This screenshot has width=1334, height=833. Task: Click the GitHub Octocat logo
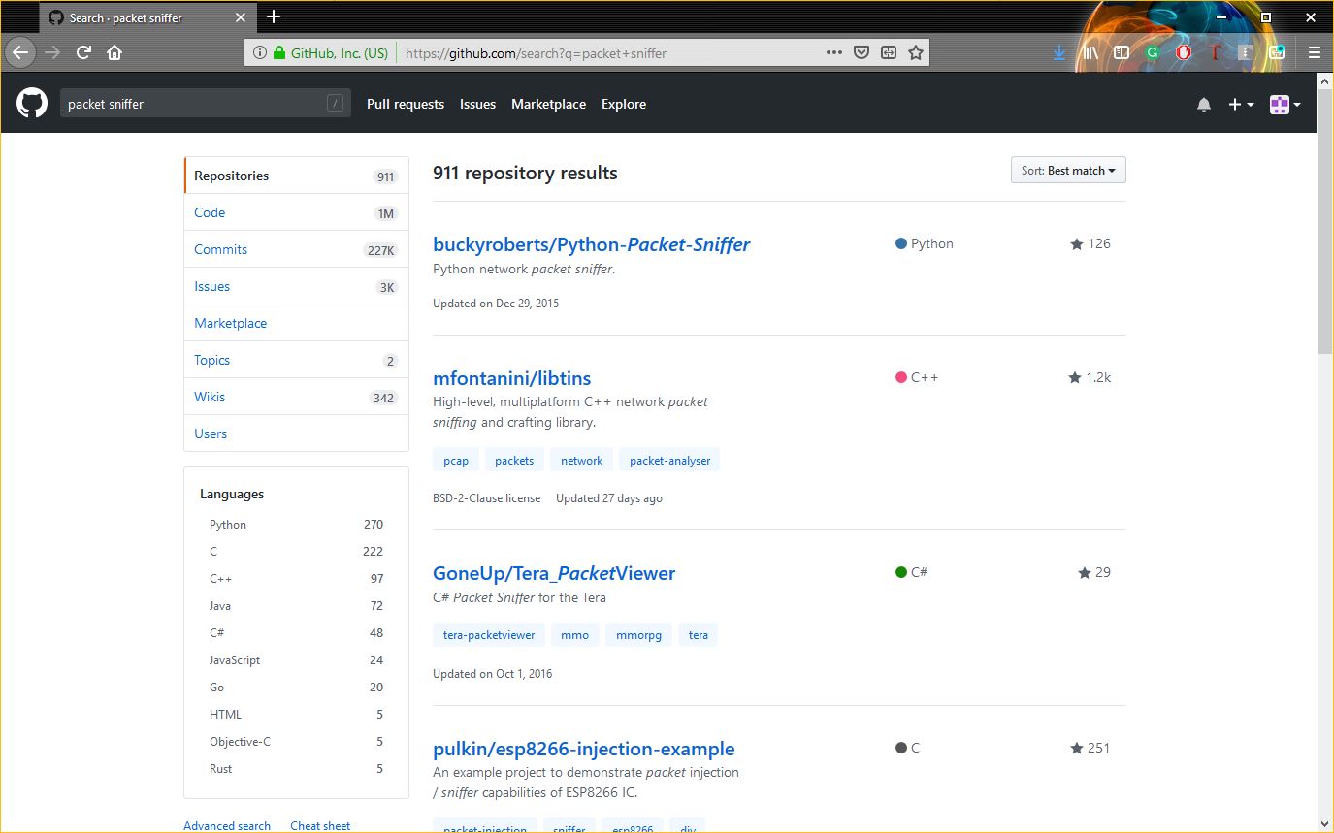pos(32,104)
